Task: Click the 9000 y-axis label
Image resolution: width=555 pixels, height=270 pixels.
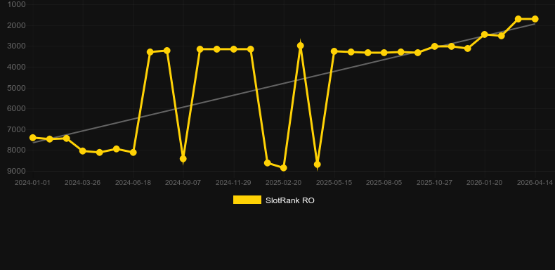Action: (16, 171)
